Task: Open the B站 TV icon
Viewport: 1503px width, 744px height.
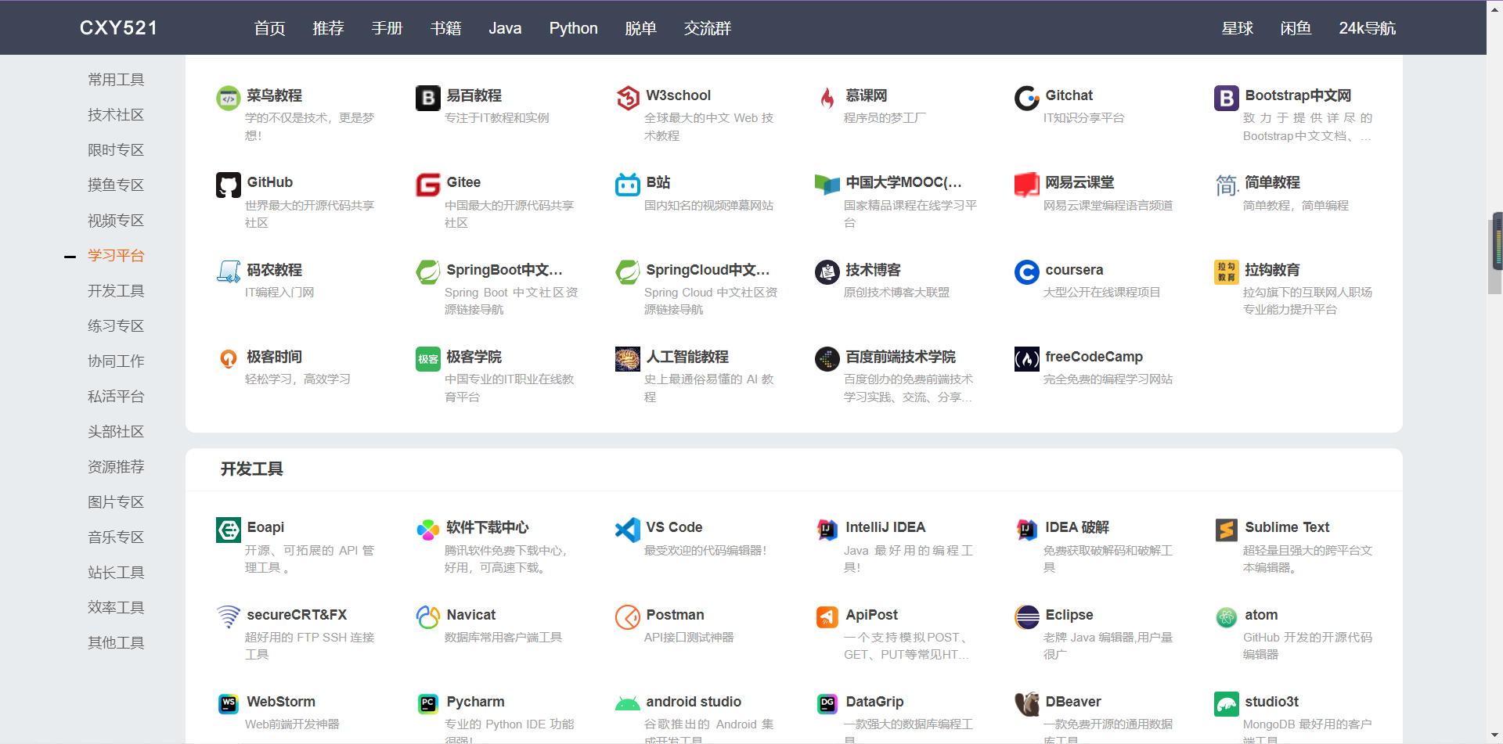Action: (628, 185)
